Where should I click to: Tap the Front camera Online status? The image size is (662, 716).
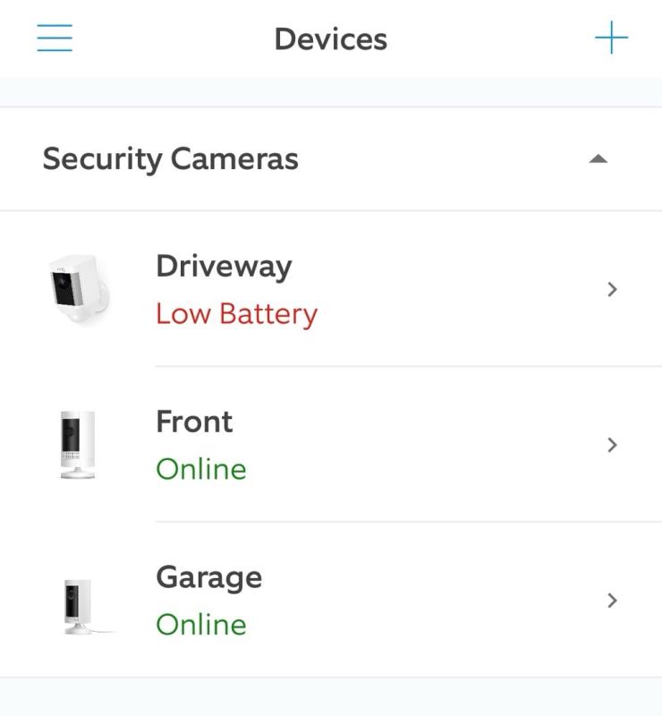(x=200, y=469)
